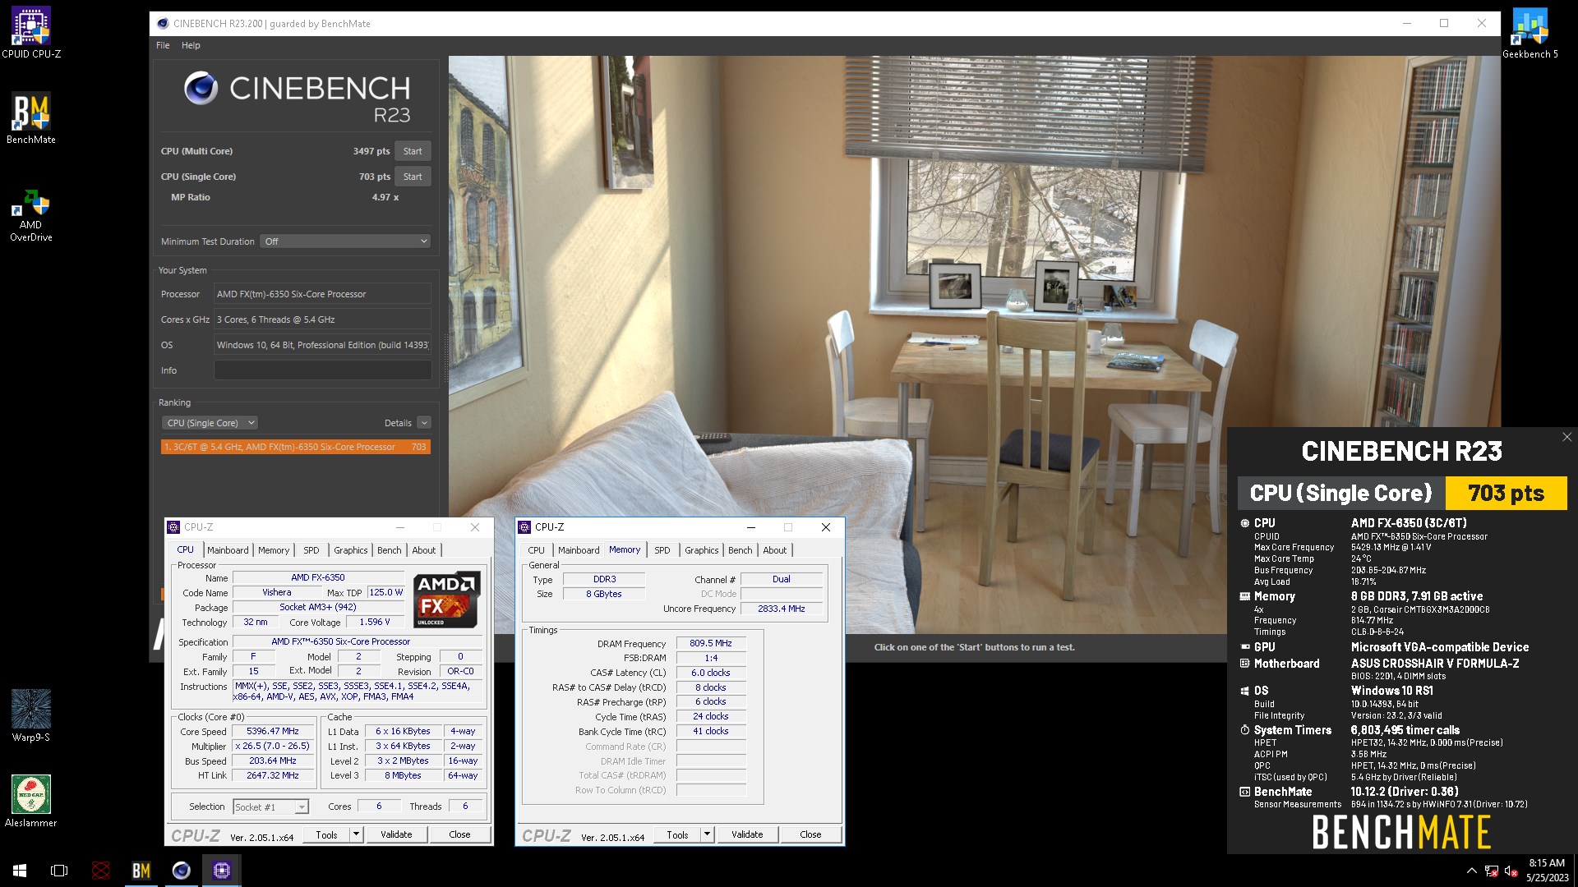Switch to BenchMate in the taskbar

141,871
